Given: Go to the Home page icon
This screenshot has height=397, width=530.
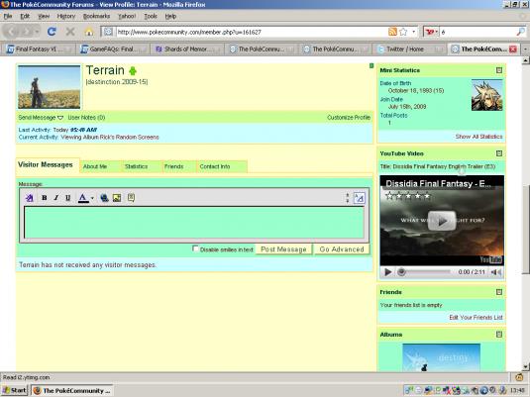Looking at the screenshot, I should (89, 32).
